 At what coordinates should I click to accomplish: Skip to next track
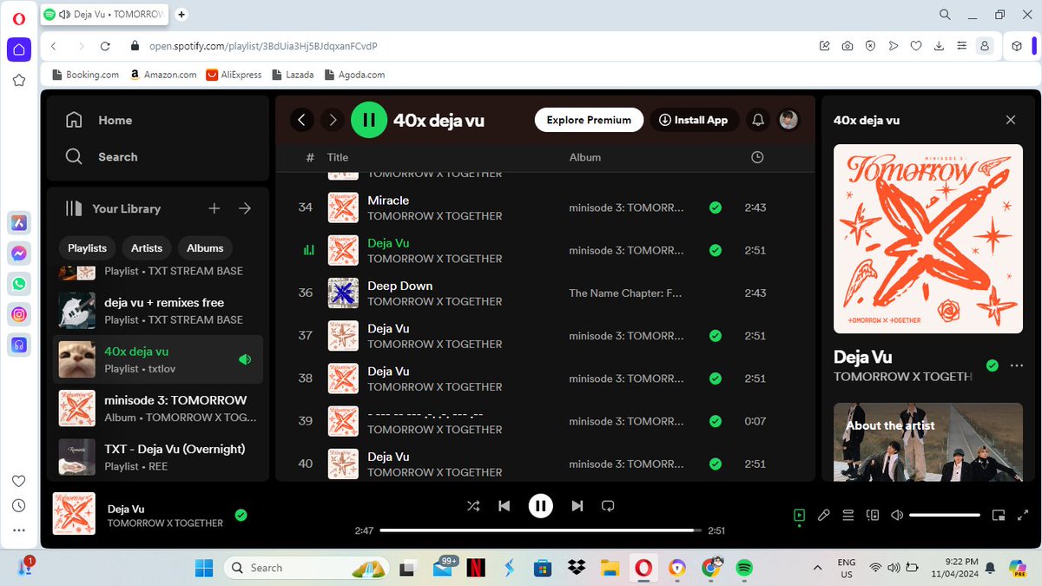(x=577, y=505)
